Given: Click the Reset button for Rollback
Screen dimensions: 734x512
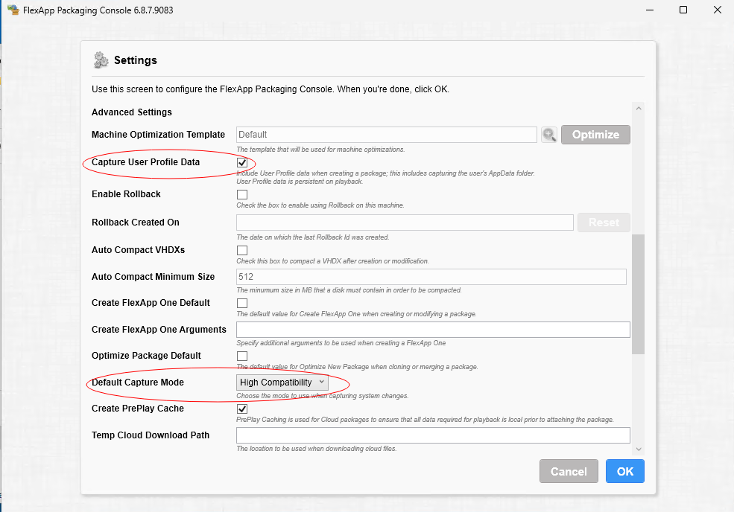Looking at the screenshot, I should tap(604, 223).
